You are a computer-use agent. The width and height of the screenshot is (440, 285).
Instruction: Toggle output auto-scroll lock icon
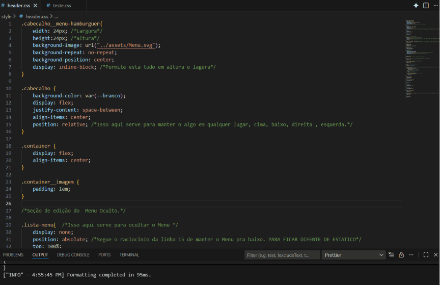(x=401, y=255)
